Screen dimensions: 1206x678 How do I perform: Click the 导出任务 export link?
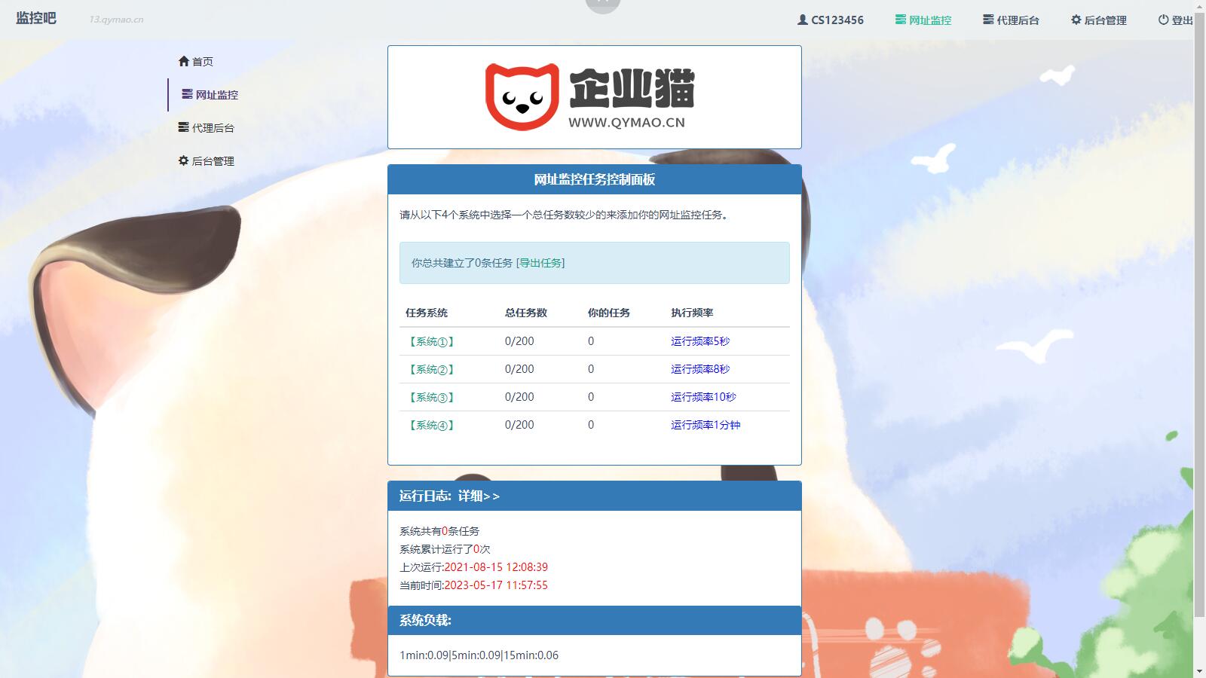pos(540,263)
